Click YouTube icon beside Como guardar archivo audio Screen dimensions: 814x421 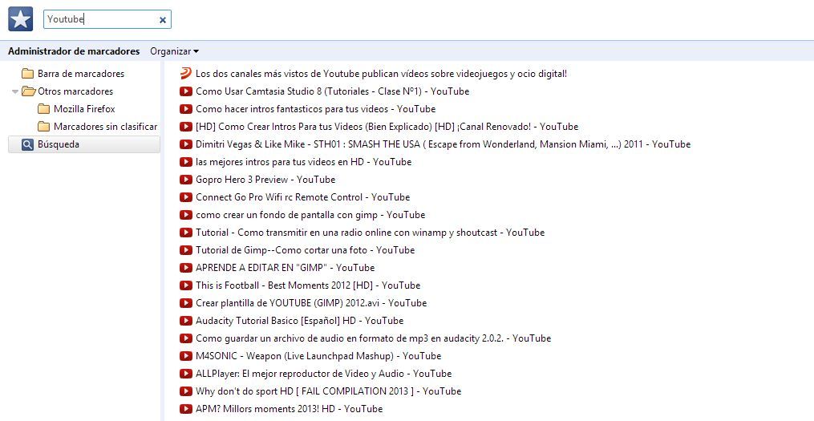point(186,338)
